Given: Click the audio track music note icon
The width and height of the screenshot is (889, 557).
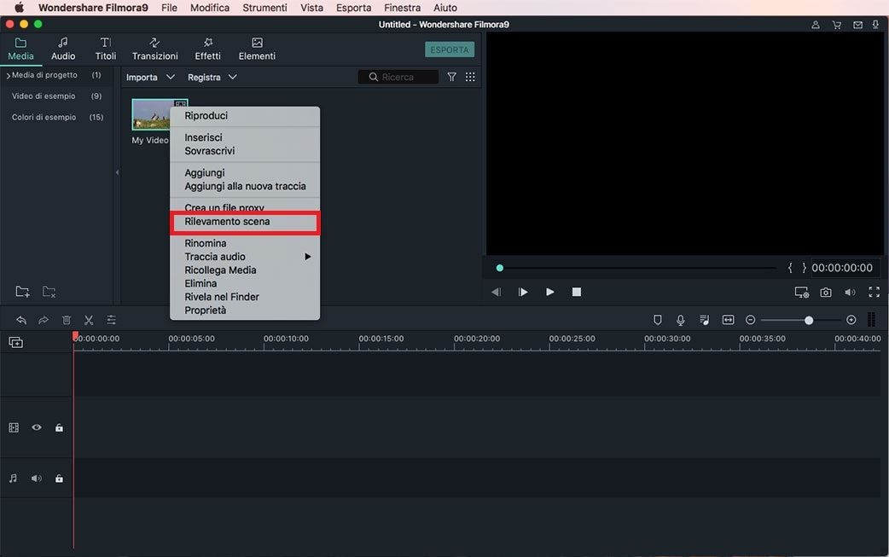Looking at the screenshot, I should click(13, 479).
